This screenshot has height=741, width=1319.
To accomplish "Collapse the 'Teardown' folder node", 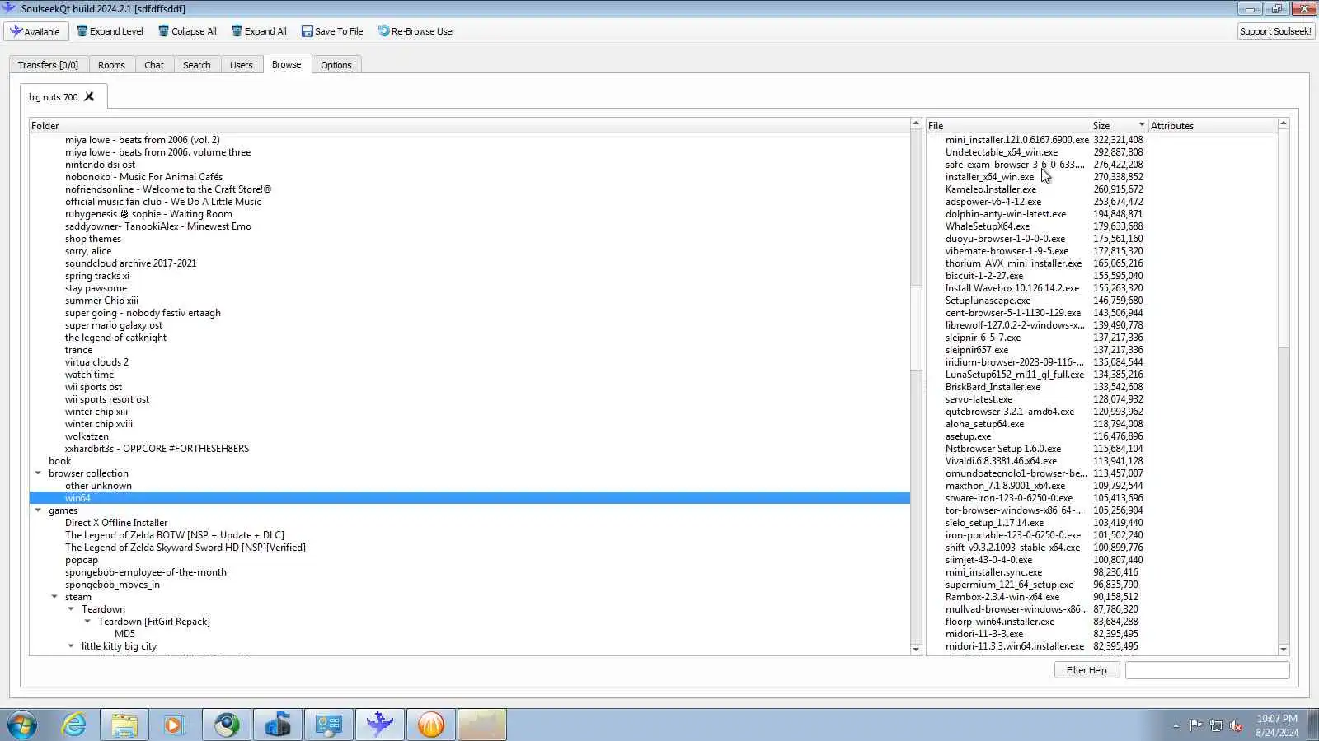I will 71,609.
